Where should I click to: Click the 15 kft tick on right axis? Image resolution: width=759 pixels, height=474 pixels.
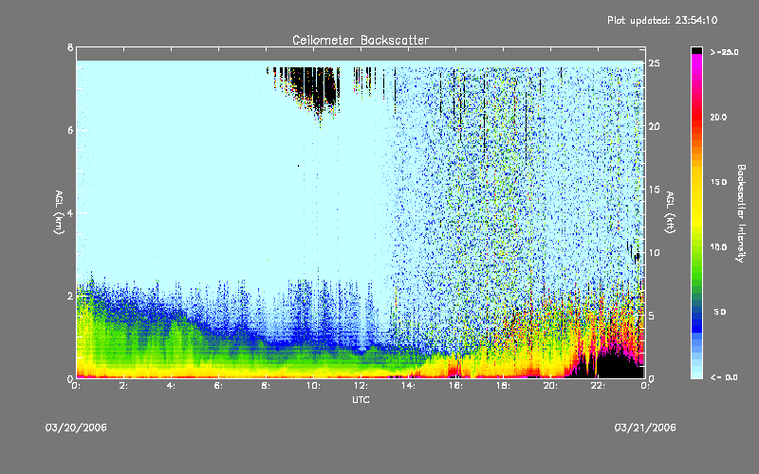pos(654,190)
